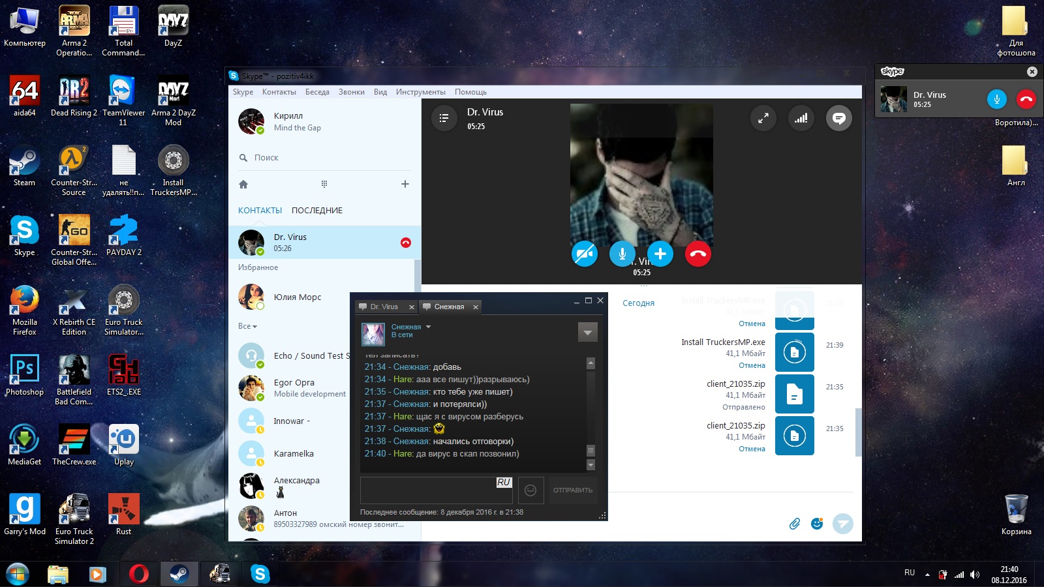Viewport: 1044px width, 587px height.
Task: Click Opera icon in taskbar
Action: 138,574
